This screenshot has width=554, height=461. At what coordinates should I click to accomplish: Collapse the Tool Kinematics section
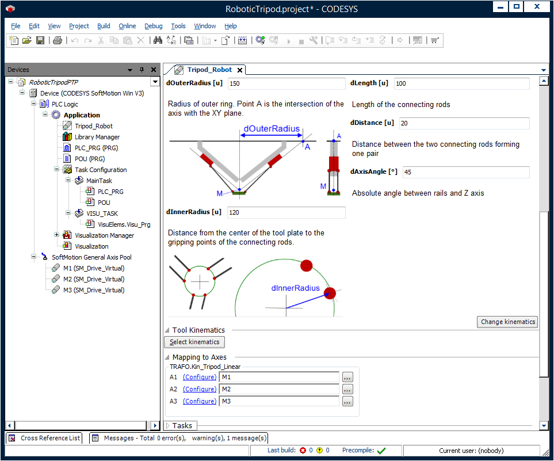click(x=167, y=330)
